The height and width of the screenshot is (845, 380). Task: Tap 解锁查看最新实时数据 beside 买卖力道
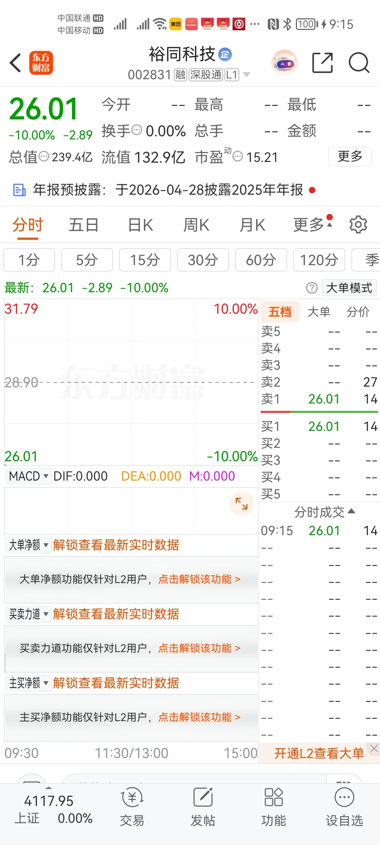[116, 614]
